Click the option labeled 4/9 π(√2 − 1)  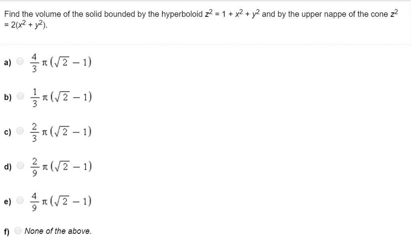[59, 200]
